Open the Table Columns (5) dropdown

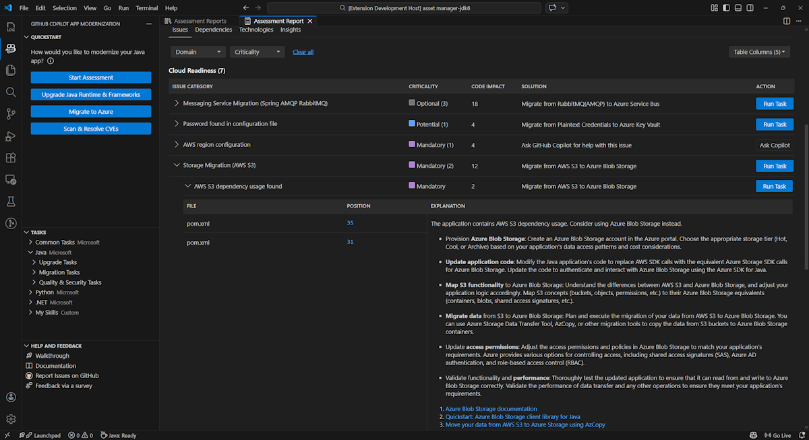pos(759,52)
